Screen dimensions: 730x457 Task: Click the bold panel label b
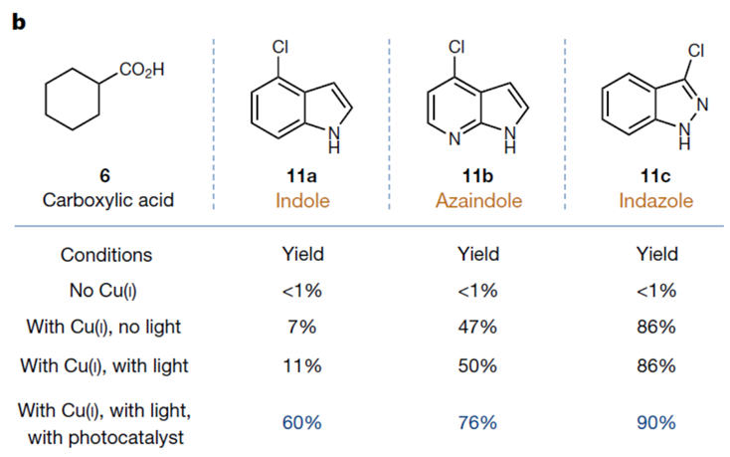pos(19,22)
